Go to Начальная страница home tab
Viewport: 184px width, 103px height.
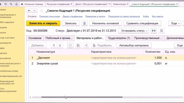(x=32, y=4)
